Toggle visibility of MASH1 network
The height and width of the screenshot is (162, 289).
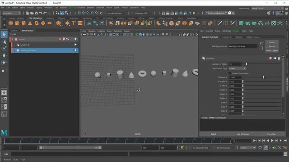(x=75, y=39)
